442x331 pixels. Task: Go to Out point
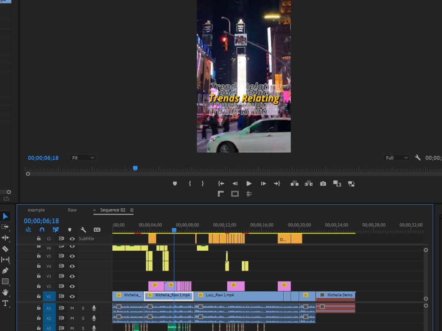click(277, 184)
